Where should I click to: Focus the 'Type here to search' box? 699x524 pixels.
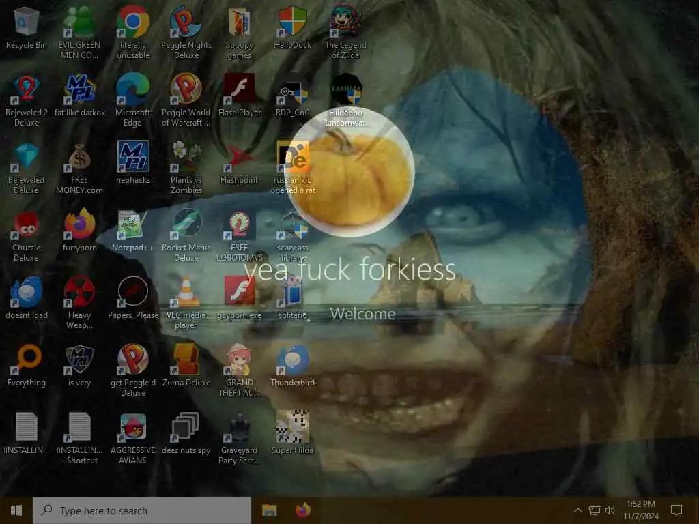coord(142,510)
